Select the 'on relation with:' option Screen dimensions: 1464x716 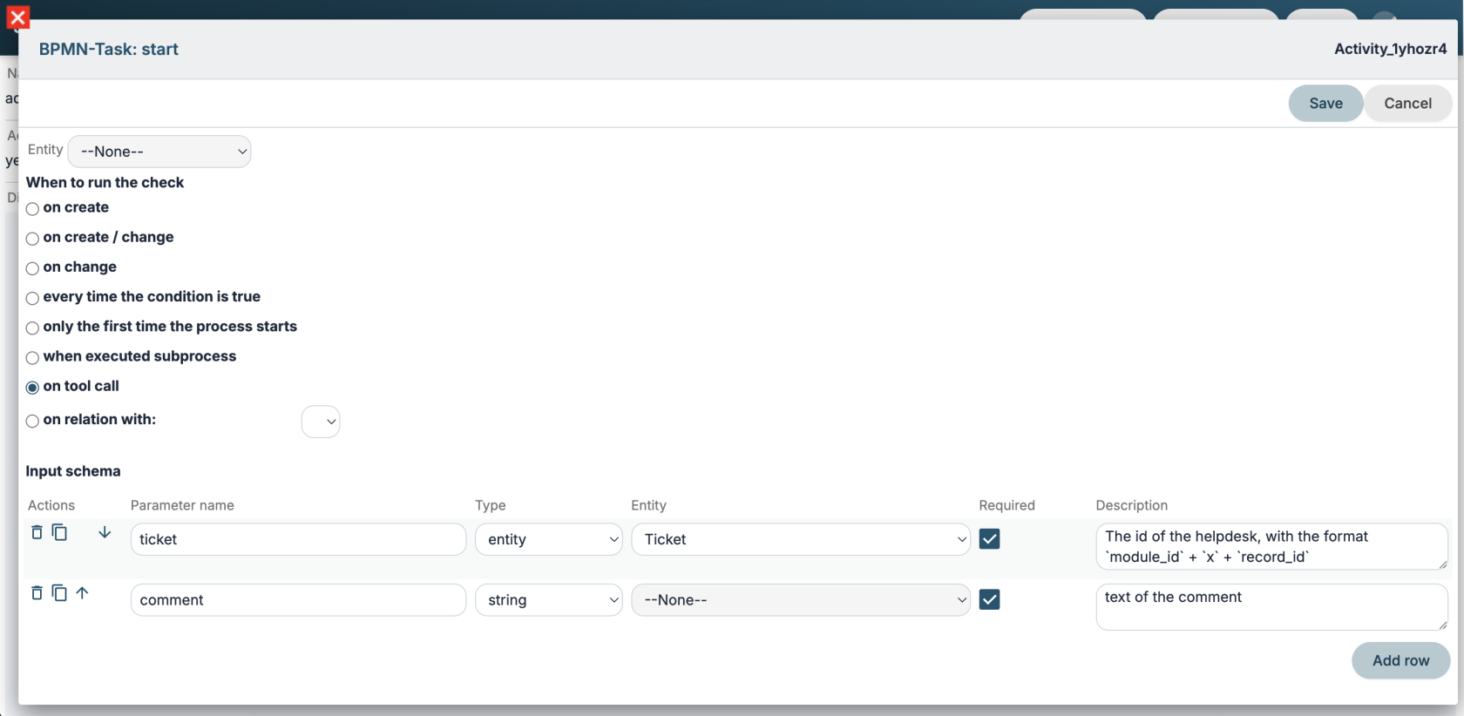pyautogui.click(x=32, y=421)
